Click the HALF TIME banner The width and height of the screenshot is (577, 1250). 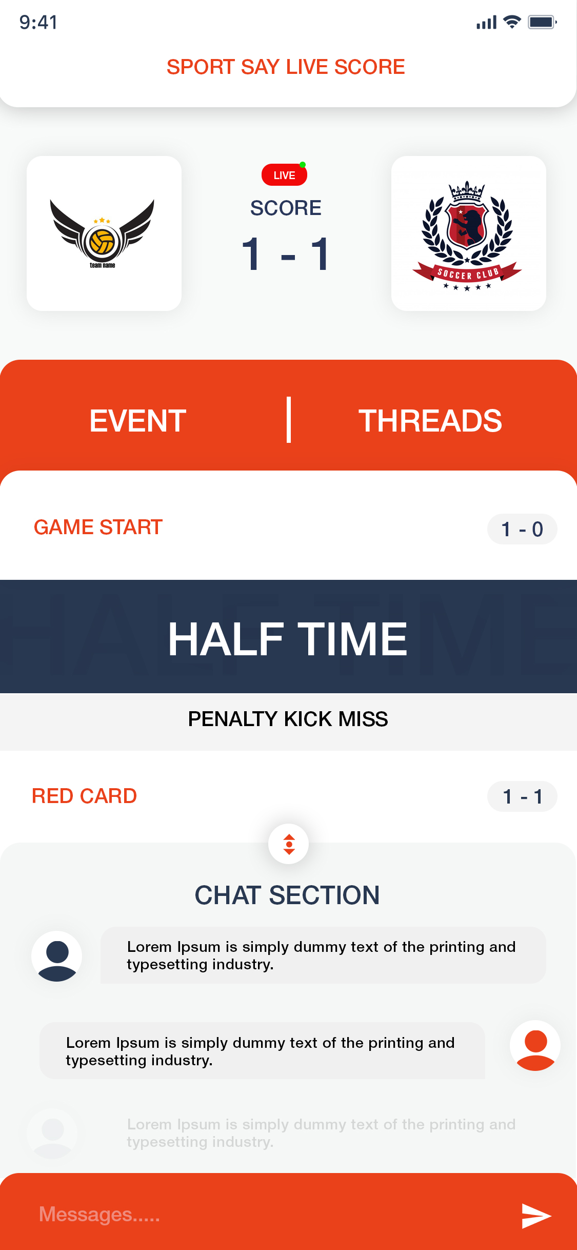pos(288,637)
